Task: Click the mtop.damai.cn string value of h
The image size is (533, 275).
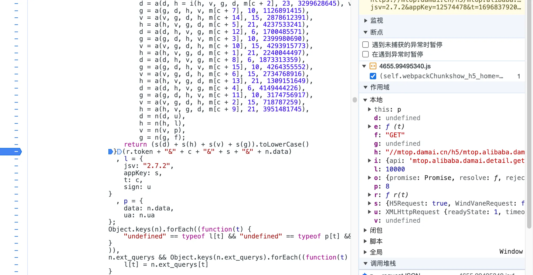Action: point(455,152)
